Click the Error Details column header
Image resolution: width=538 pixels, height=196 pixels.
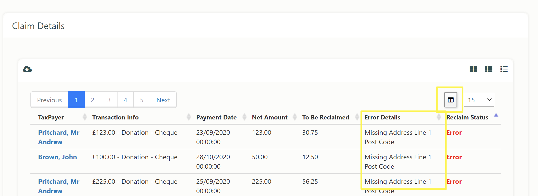click(x=382, y=117)
